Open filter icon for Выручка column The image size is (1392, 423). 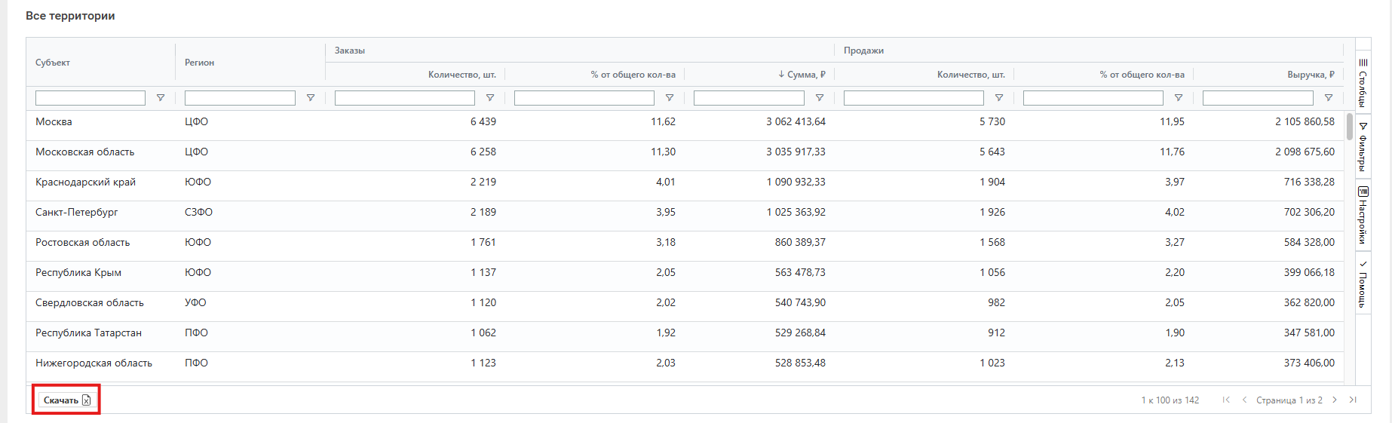(x=1328, y=98)
